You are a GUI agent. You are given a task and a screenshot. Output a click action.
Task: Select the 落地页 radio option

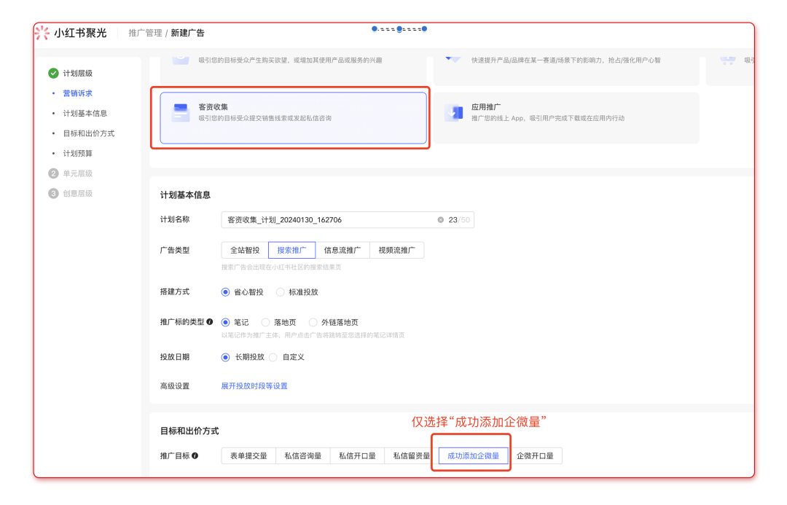tap(266, 322)
